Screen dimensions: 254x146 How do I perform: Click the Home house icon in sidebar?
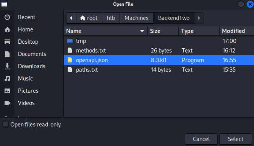(7, 30)
